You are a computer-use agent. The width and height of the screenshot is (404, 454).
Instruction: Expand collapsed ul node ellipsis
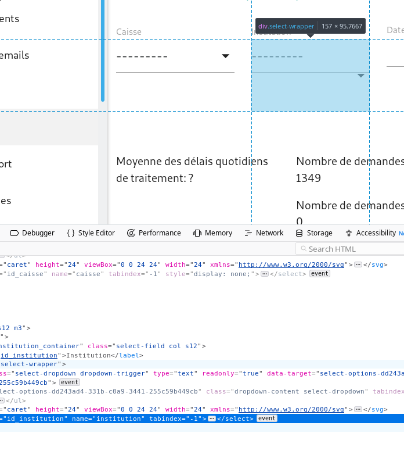2,401
